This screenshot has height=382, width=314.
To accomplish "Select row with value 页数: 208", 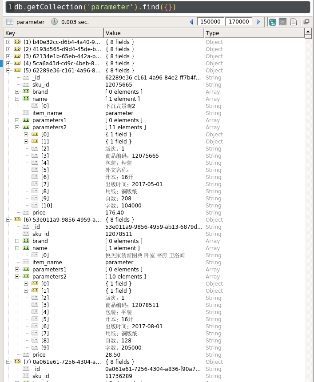I will [x=154, y=198].
